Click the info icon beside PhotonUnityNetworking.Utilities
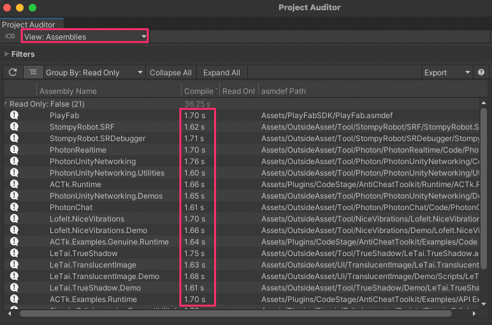Viewport: 492px width, 325px height. (14, 172)
